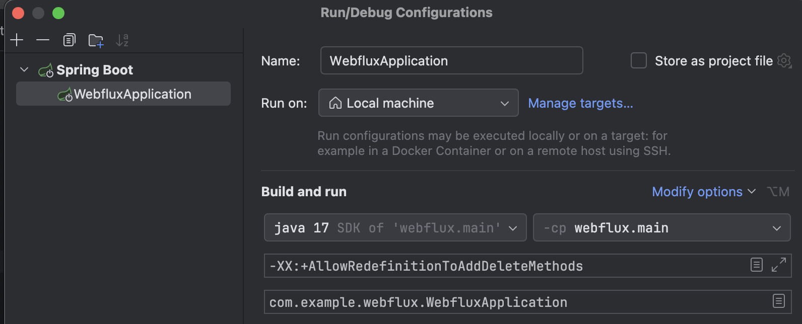Viewport: 802px width, 324px height.
Task: Collapse the Spring Boot tree node
Action: coord(24,69)
